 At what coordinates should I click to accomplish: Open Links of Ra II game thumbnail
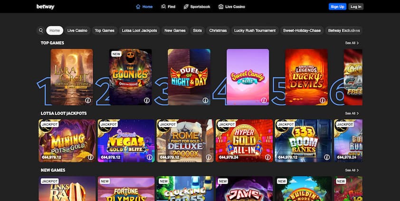67,189
